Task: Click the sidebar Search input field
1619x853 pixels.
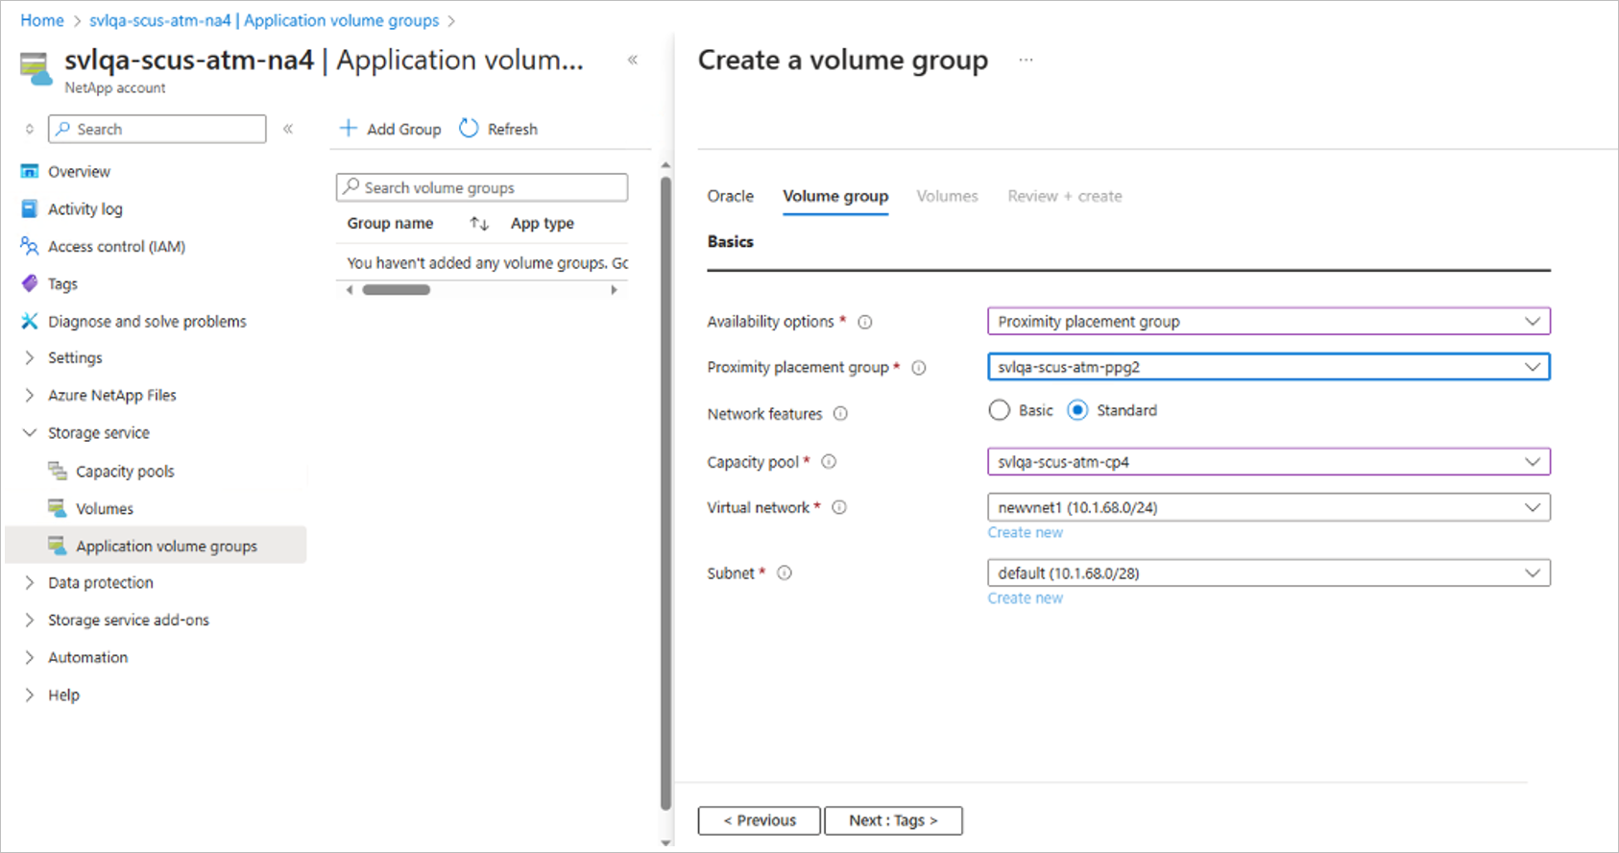Action: (x=157, y=129)
